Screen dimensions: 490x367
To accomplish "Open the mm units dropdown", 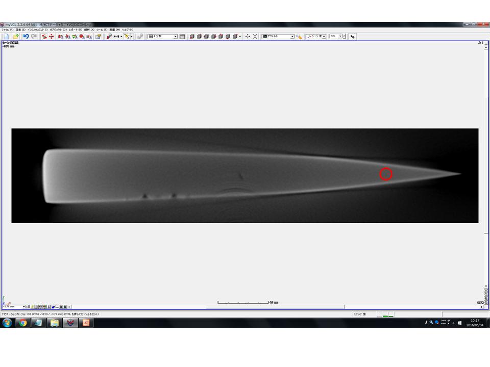I will 340,37.
